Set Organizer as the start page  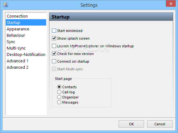tap(59, 97)
